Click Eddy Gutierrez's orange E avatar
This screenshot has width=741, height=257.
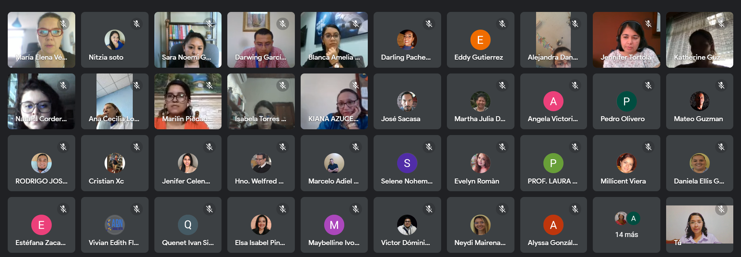click(480, 40)
